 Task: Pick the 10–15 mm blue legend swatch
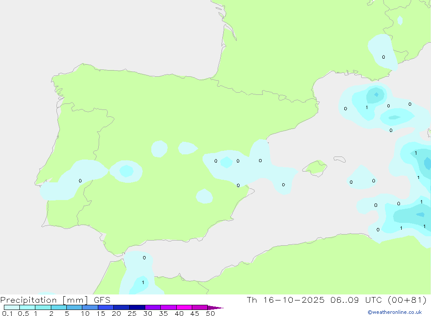[x=90, y=307]
